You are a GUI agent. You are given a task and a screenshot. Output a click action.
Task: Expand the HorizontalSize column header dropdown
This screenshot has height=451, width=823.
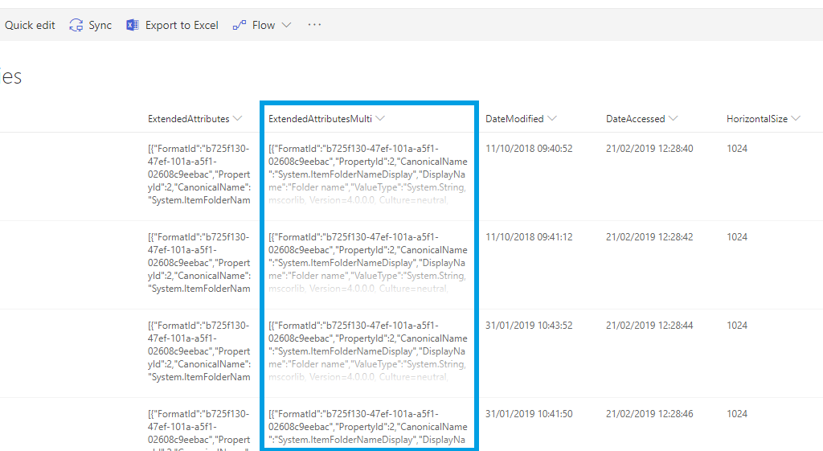(x=796, y=119)
